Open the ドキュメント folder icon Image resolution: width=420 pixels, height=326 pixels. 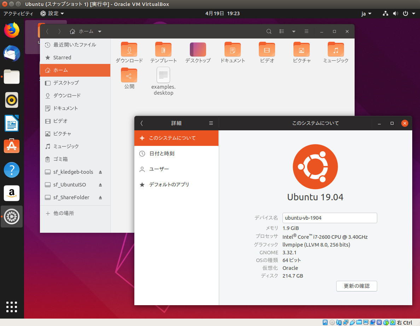point(233,49)
